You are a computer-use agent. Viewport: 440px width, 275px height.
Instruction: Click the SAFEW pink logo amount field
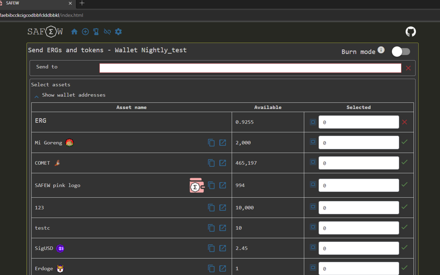point(359,186)
